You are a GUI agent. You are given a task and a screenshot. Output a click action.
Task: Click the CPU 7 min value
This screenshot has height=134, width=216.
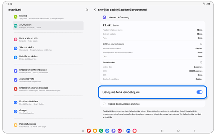click(200, 56)
